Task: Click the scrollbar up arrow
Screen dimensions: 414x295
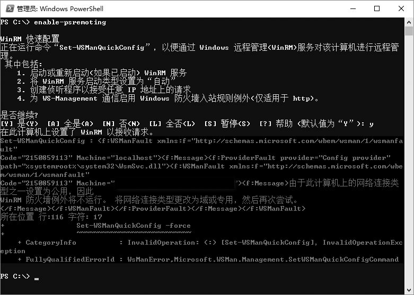Action: [409, 21]
